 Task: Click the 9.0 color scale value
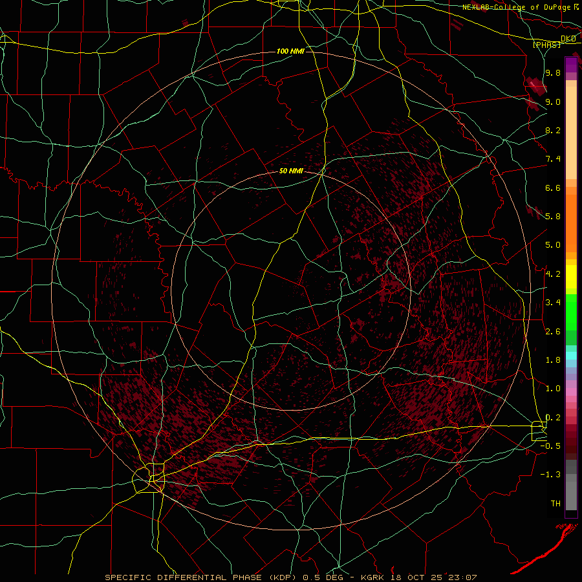coord(553,102)
